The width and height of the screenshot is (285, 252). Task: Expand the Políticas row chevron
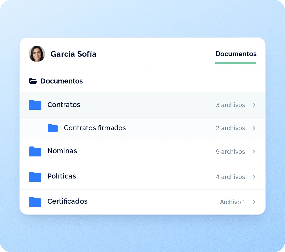tap(254, 177)
